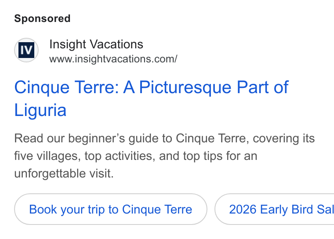Click the word Liguria in the headline
The height and width of the screenshot is (239, 334).
40,110
